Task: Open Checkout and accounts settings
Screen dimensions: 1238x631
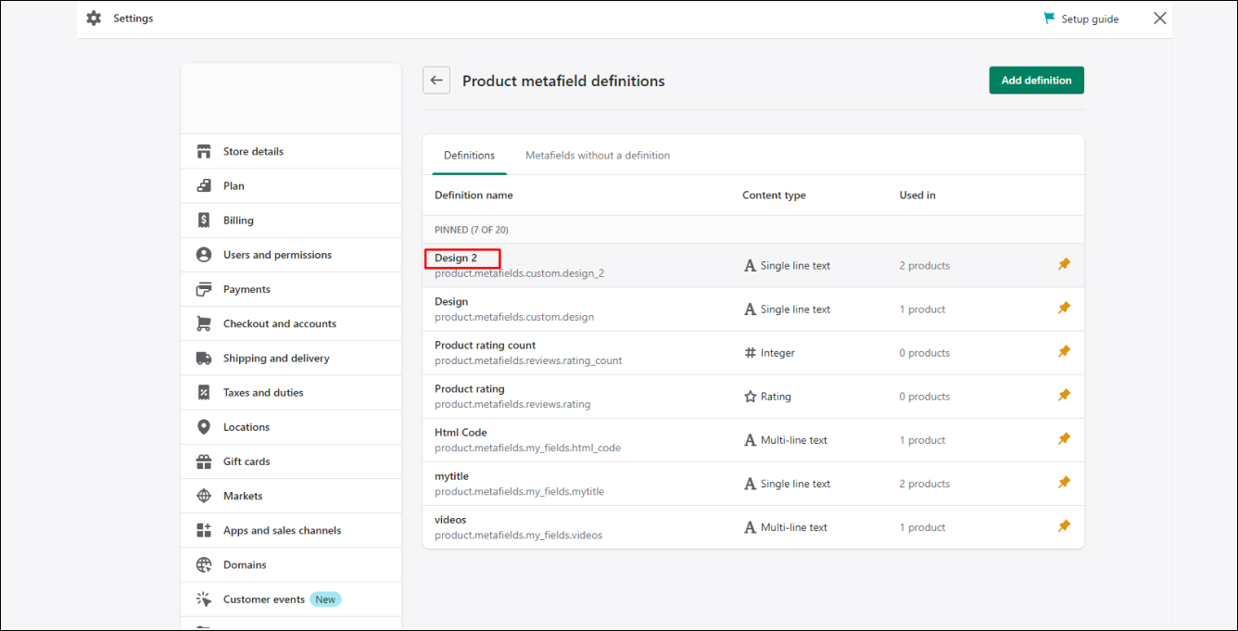Action: [x=291, y=323]
